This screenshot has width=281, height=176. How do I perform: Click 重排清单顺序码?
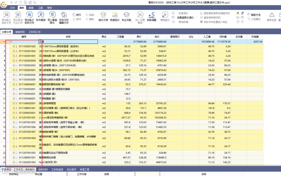[210, 18]
